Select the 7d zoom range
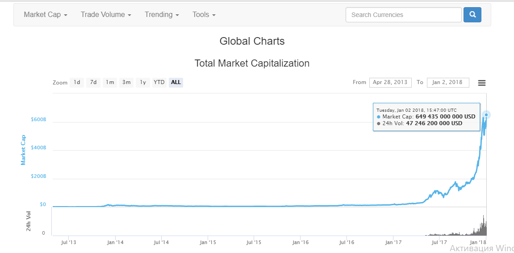Screen dimensions: 514x253 tap(93, 82)
